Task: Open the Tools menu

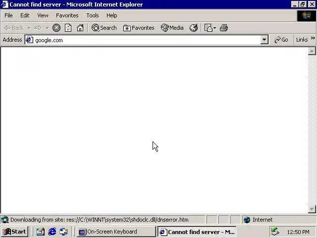Action: click(93, 15)
